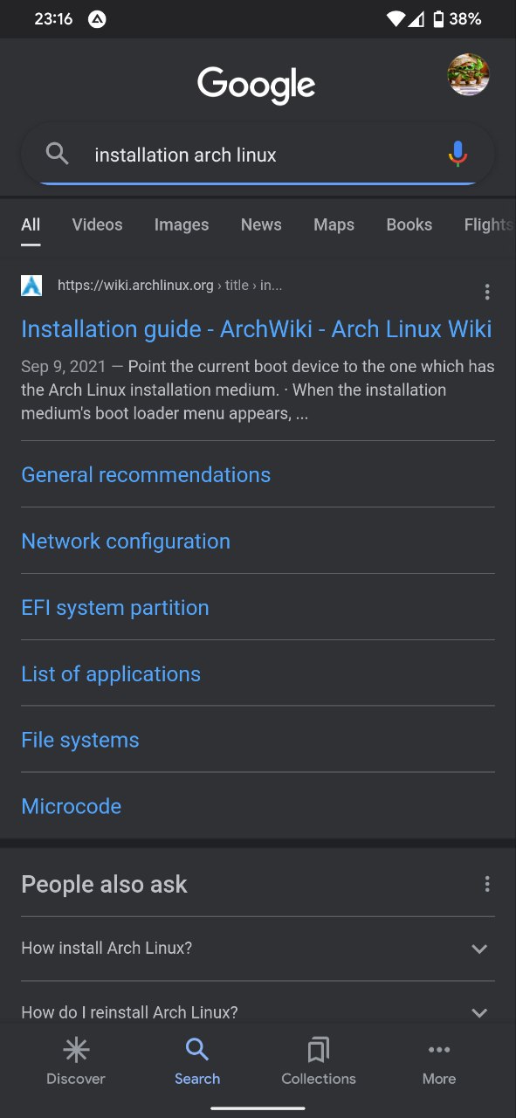Open the EFI system partition link
This screenshot has width=516, height=1118.
[x=115, y=607]
